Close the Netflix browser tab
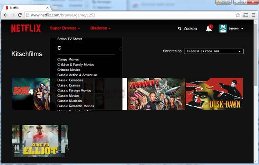 click(x=47, y=8)
